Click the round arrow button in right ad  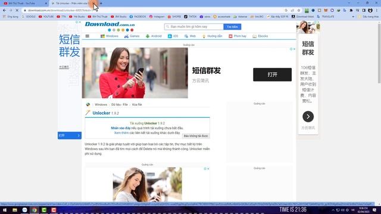coord(308,117)
